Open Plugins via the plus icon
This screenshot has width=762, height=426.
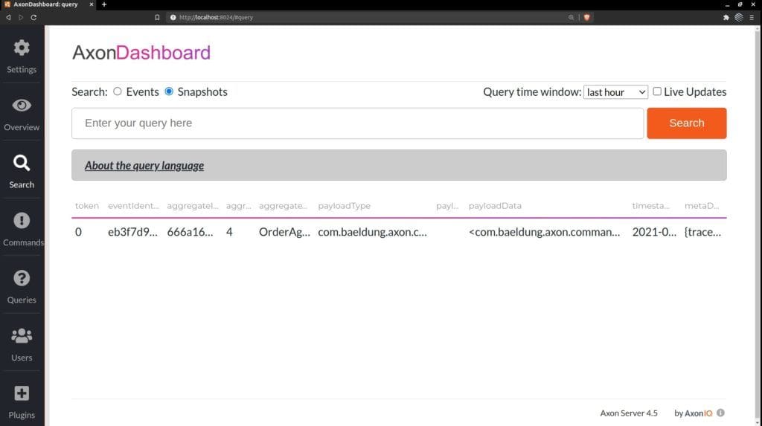[22, 394]
